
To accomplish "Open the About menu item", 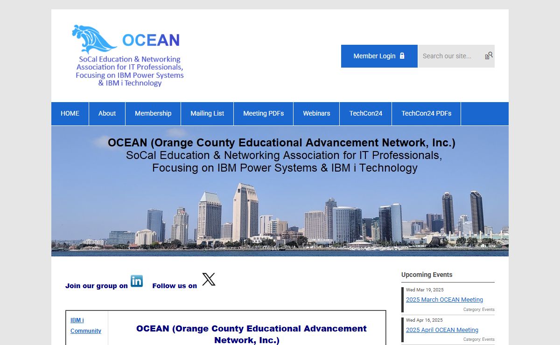I will 107,114.
